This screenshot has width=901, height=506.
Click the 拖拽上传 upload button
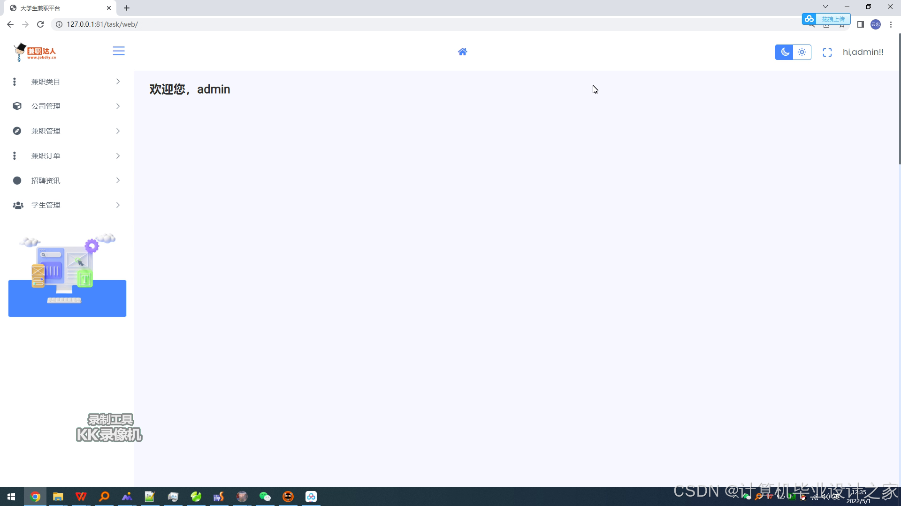(x=832, y=19)
